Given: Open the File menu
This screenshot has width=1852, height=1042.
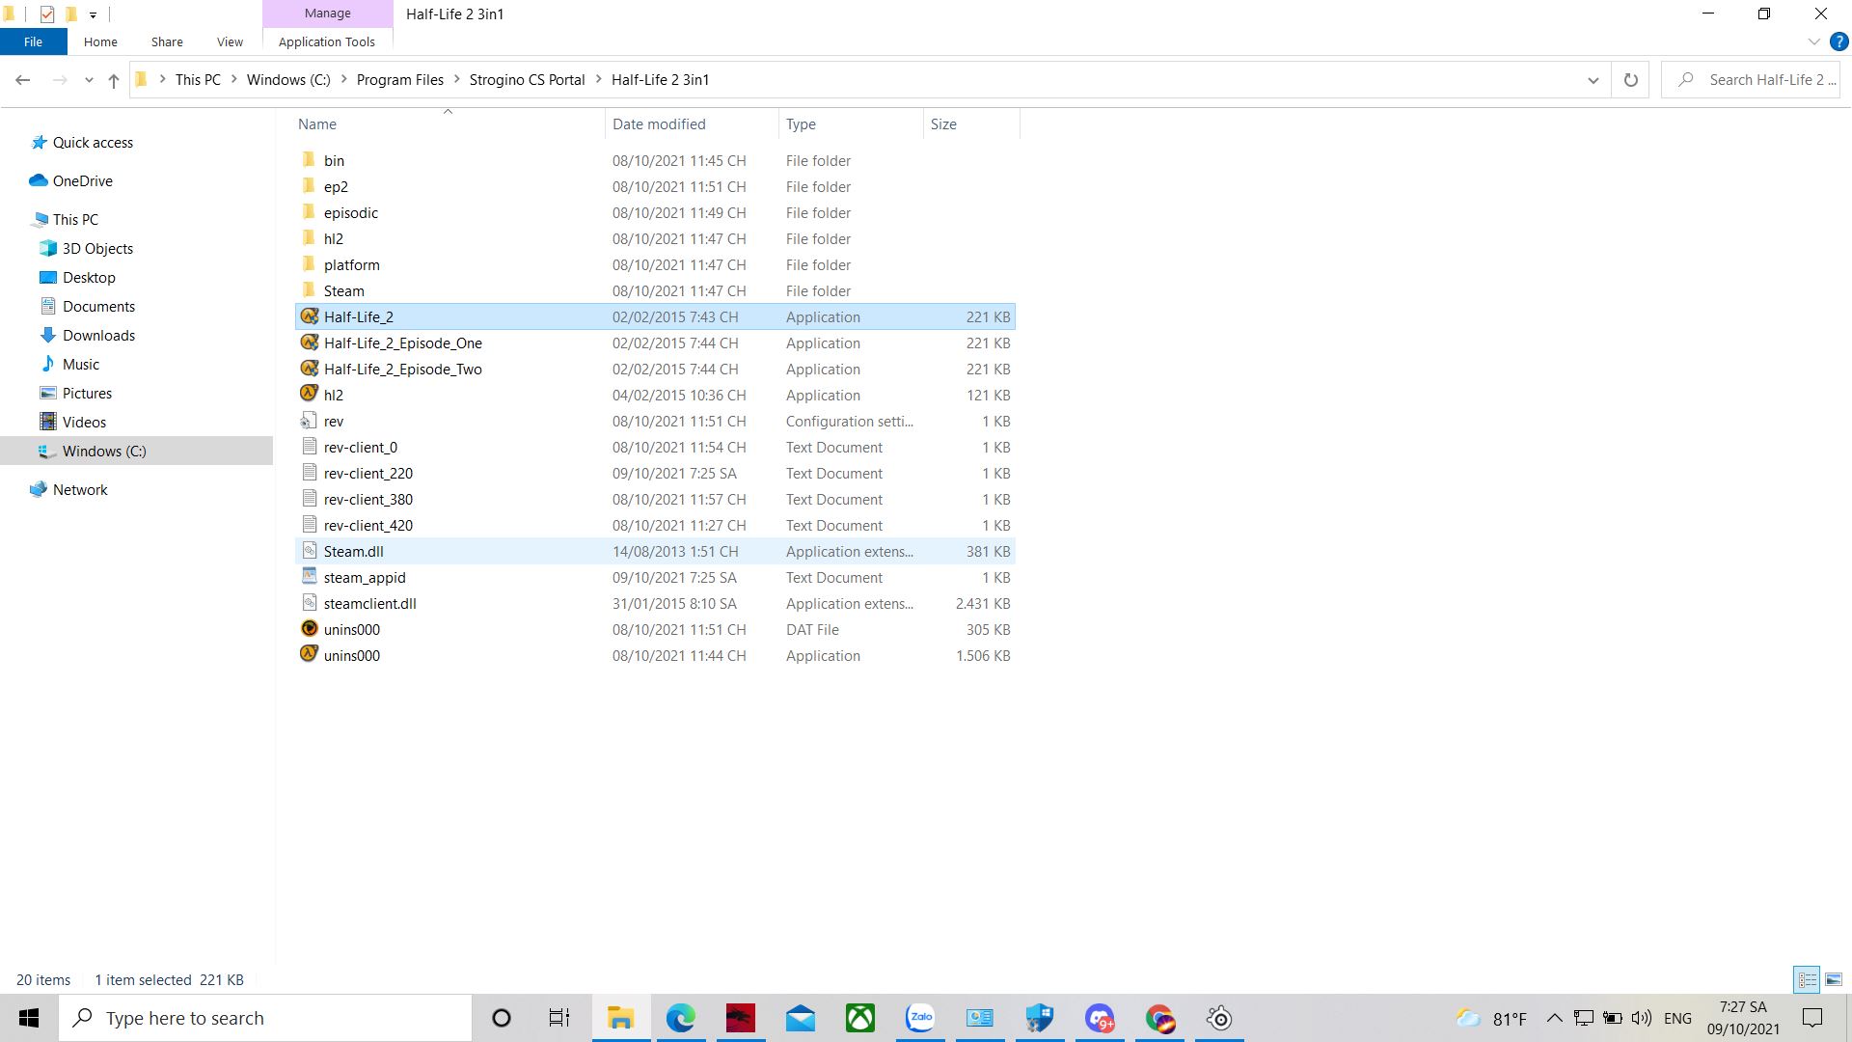Looking at the screenshot, I should point(33,41).
